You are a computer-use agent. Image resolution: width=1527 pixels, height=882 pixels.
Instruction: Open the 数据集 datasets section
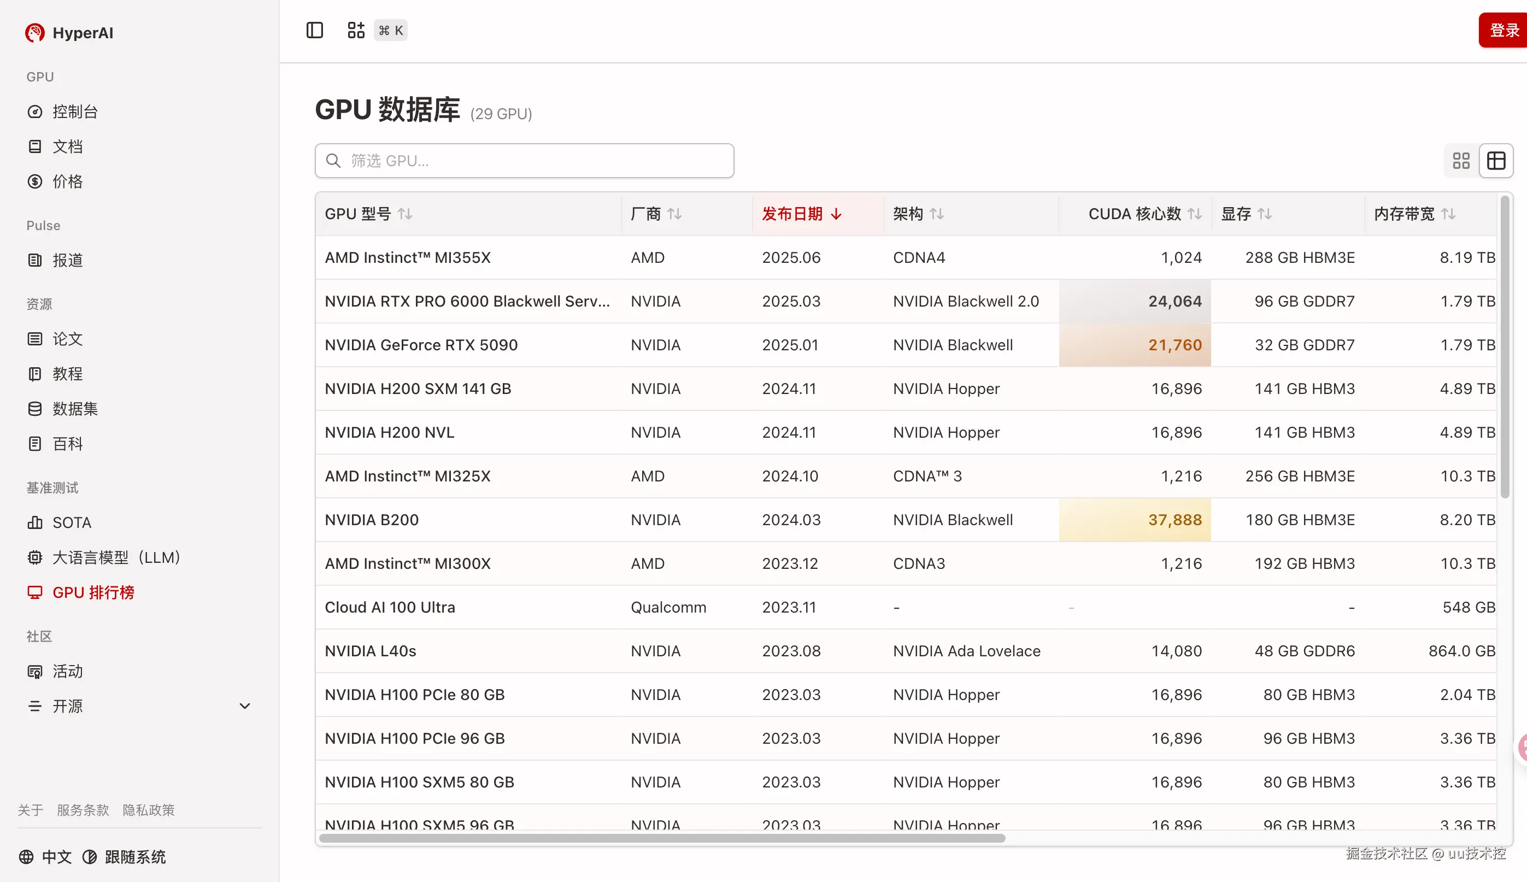[x=75, y=408]
